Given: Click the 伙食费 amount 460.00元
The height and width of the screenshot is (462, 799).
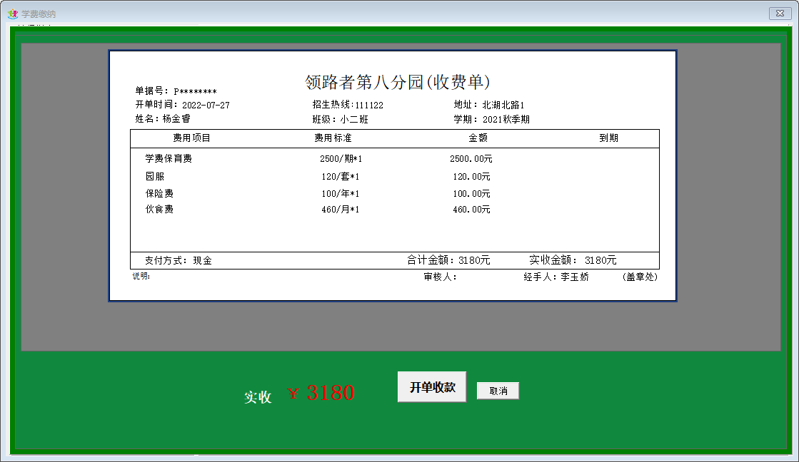Looking at the screenshot, I should 471,210.
